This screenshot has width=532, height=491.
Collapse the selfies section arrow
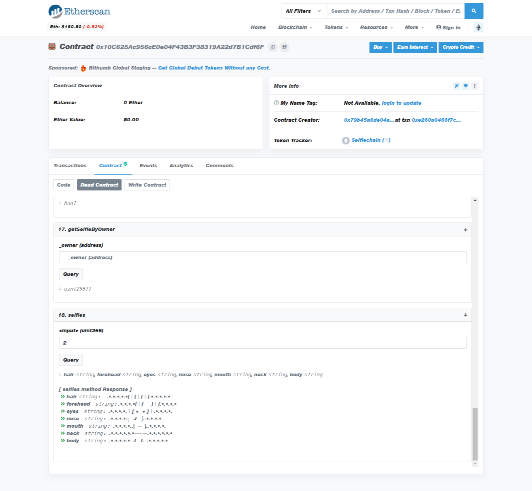[x=465, y=315]
